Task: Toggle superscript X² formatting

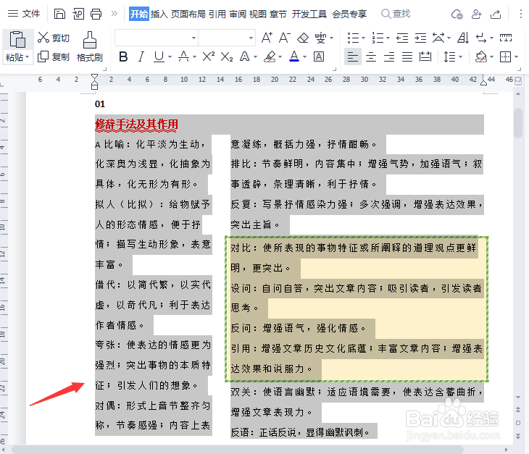Action: point(209,56)
